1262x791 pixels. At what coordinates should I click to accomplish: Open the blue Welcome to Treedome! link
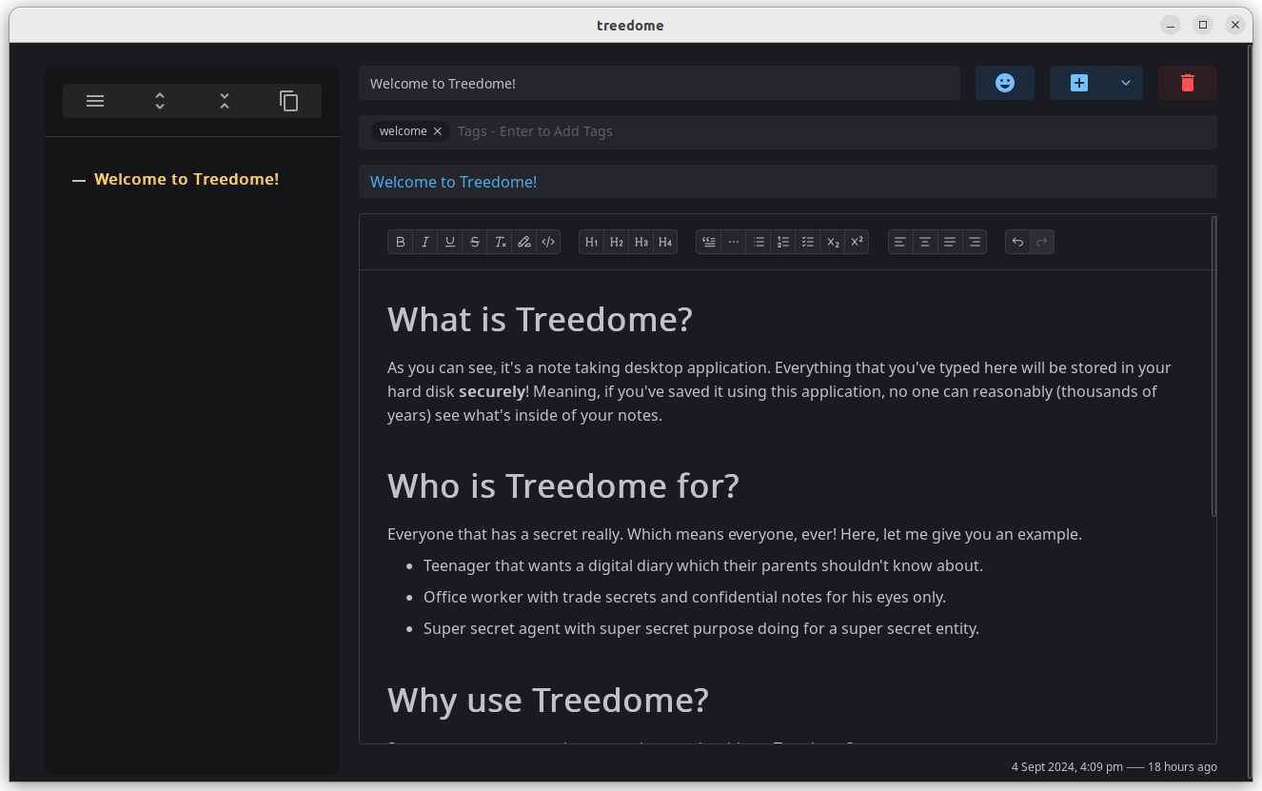point(453,182)
